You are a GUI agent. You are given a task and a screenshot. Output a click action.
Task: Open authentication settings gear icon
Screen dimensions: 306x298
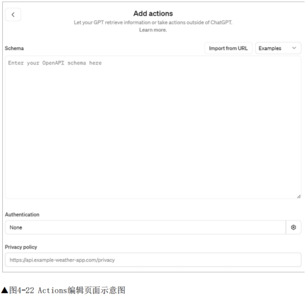293,227
